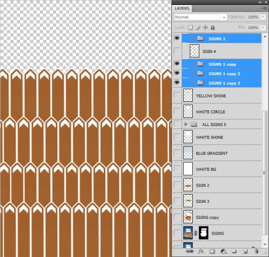Screen dimensions: 269x257
Task: Show the SIGN 3 layer
Action: [177, 200]
